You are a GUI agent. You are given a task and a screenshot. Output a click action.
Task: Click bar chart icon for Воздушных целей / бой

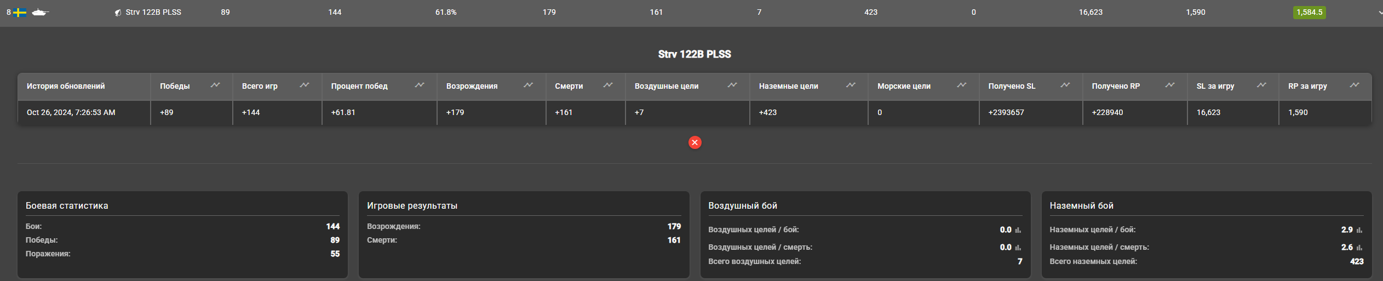(1018, 230)
